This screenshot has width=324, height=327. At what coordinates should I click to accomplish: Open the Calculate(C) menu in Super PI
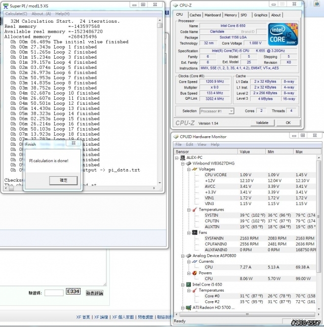(16, 14)
